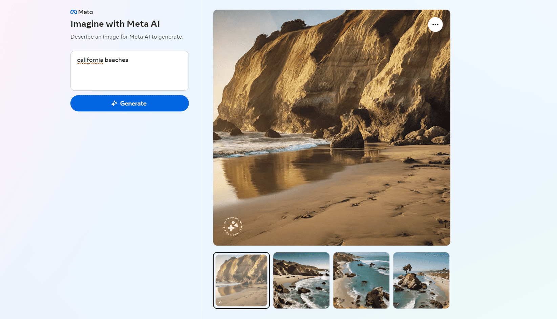Click the "Imagine with Meta AI" heading
This screenshot has height=319, width=557.
(115, 24)
